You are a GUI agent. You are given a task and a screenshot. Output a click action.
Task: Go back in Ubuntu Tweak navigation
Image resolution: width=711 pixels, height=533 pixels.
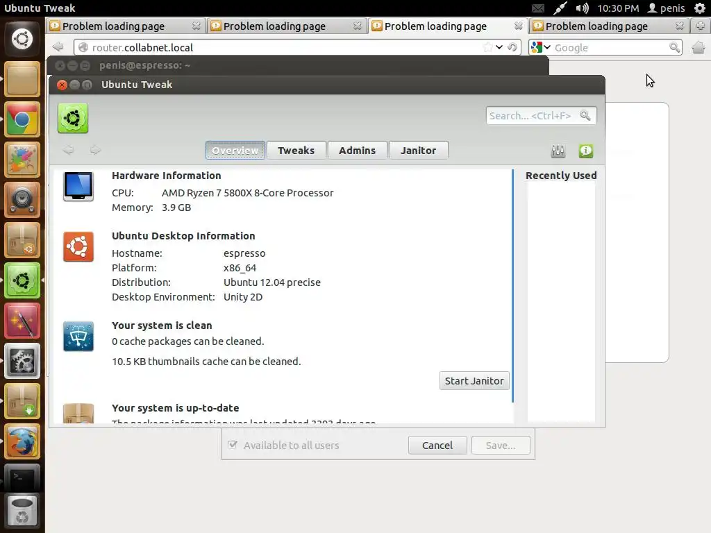[68, 150]
